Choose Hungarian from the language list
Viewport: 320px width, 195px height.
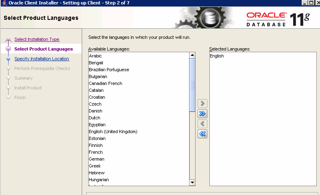point(99,180)
